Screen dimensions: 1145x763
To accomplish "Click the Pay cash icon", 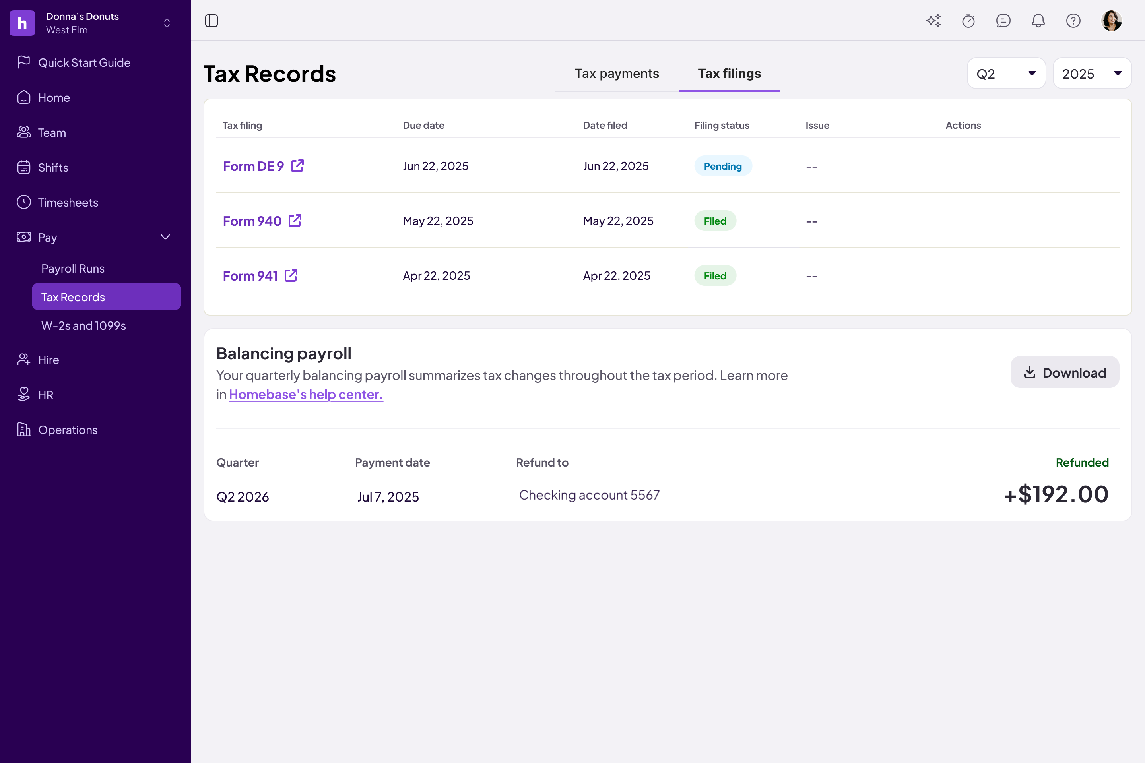I will pos(23,237).
